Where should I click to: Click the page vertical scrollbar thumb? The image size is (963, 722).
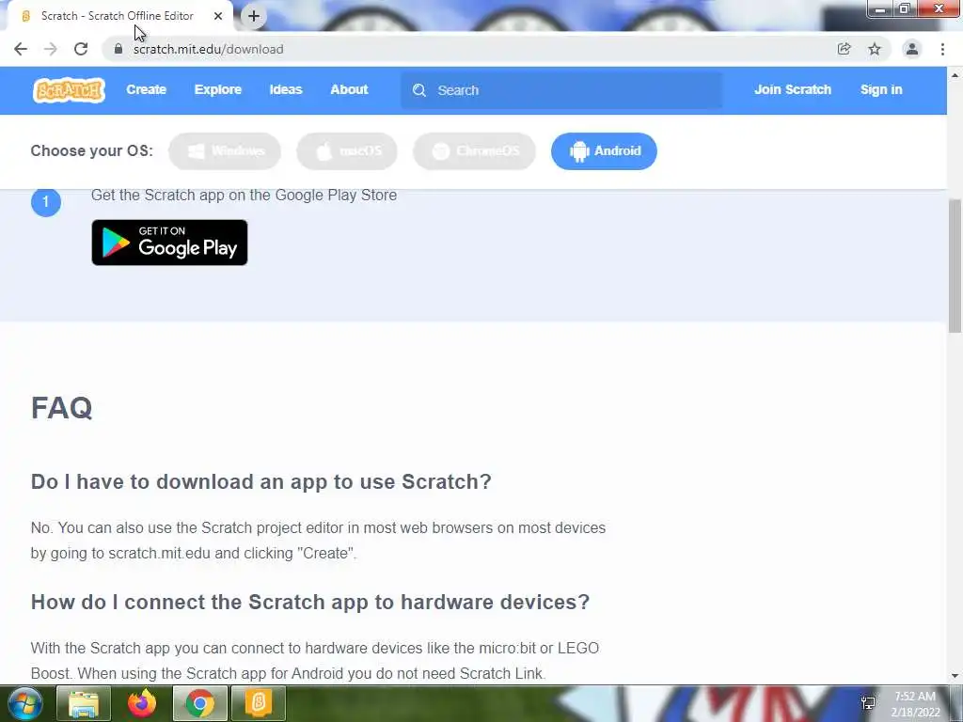[x=955, y=266]
